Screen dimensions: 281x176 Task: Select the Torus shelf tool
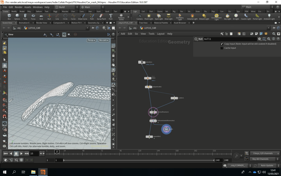[x=33, y=16]
